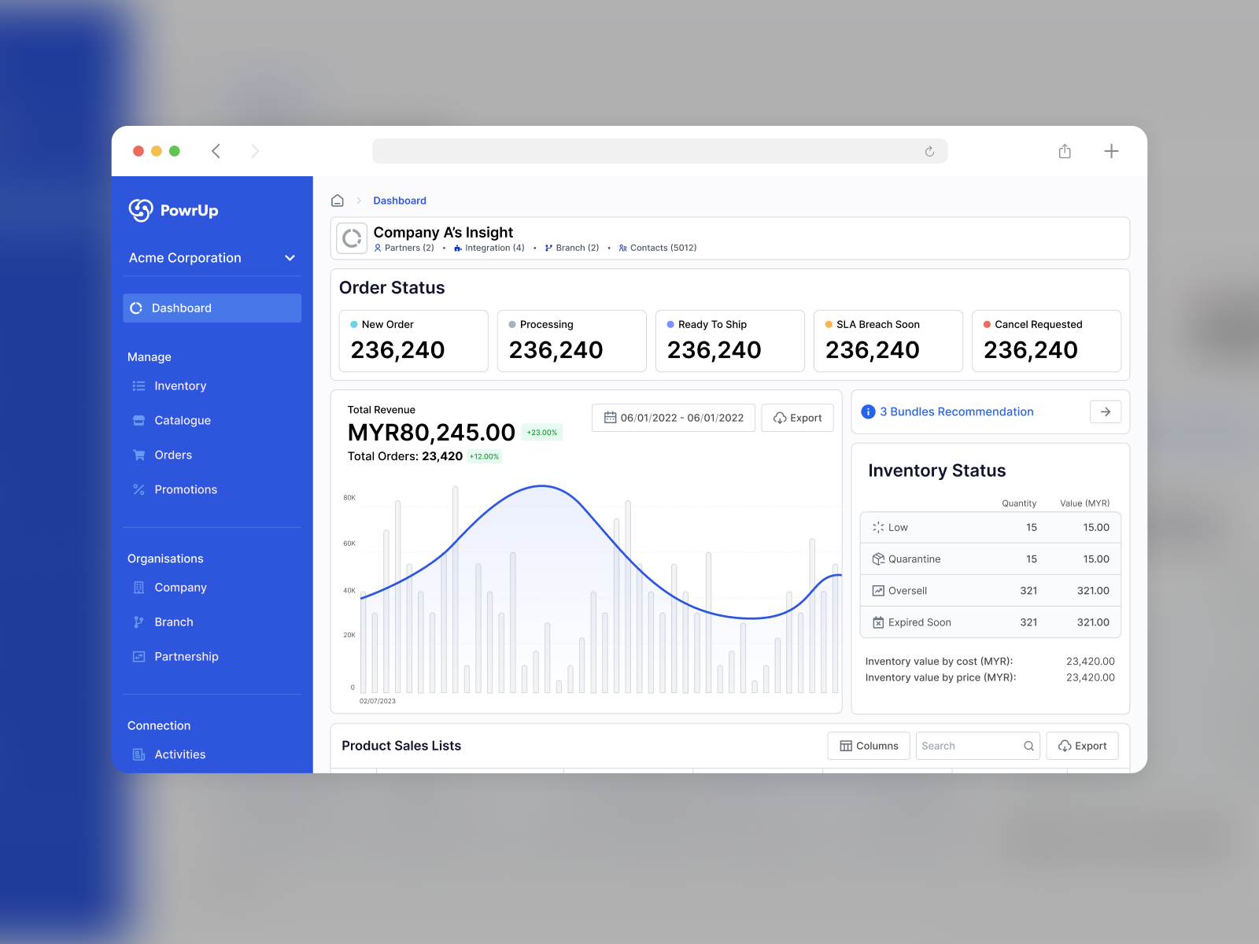Click the Catalogue icon in sidebar
Viewport: 1259px width, 944px height.
click(x=139, y=421)
